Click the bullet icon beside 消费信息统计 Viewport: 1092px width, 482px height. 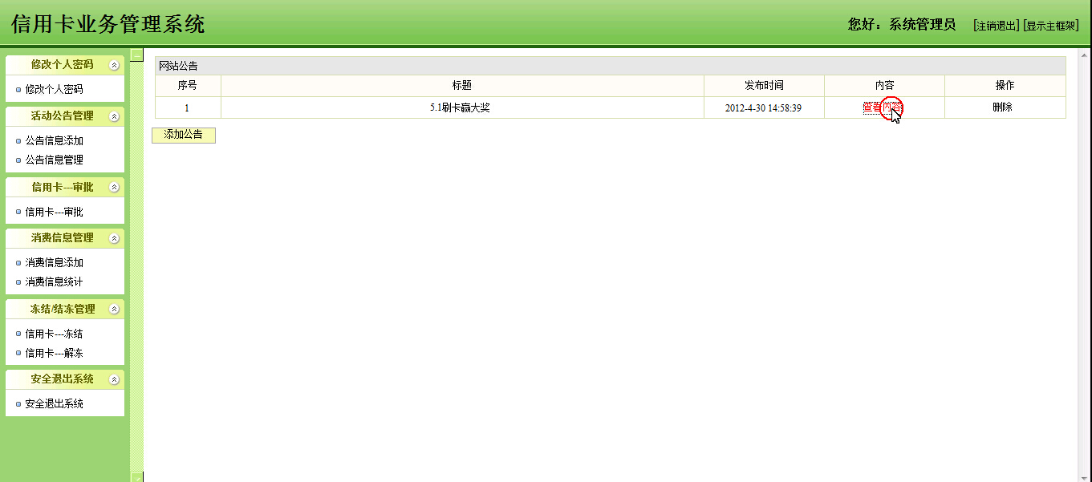click(x=18, y=282)
